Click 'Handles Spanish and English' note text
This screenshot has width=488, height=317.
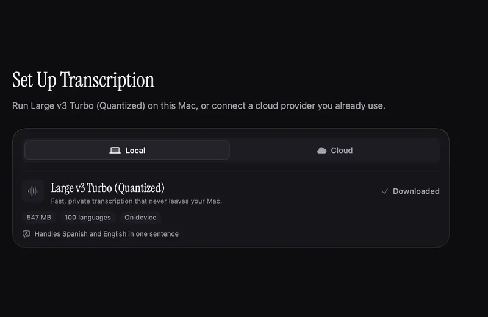106,234
